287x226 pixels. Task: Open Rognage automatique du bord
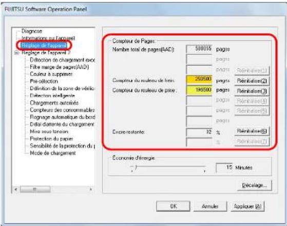point(62,117)
